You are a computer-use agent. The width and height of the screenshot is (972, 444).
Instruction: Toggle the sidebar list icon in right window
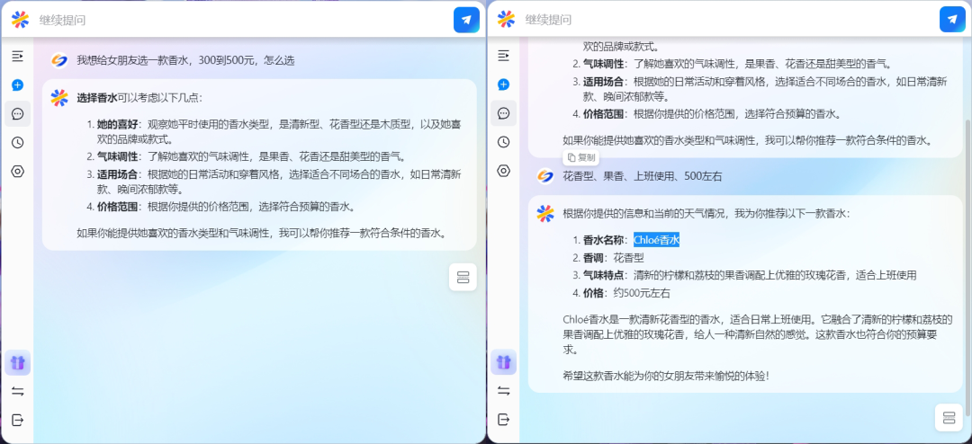503,56
